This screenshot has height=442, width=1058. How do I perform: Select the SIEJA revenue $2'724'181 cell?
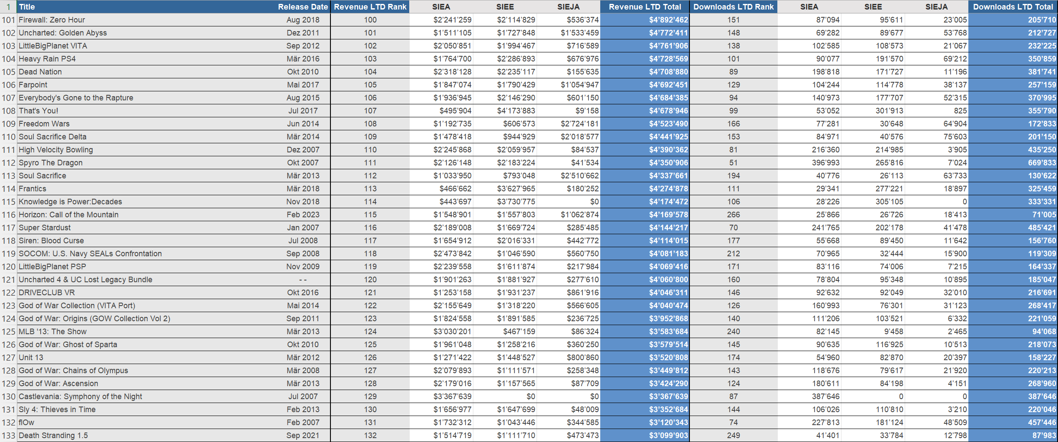[569, 124]
